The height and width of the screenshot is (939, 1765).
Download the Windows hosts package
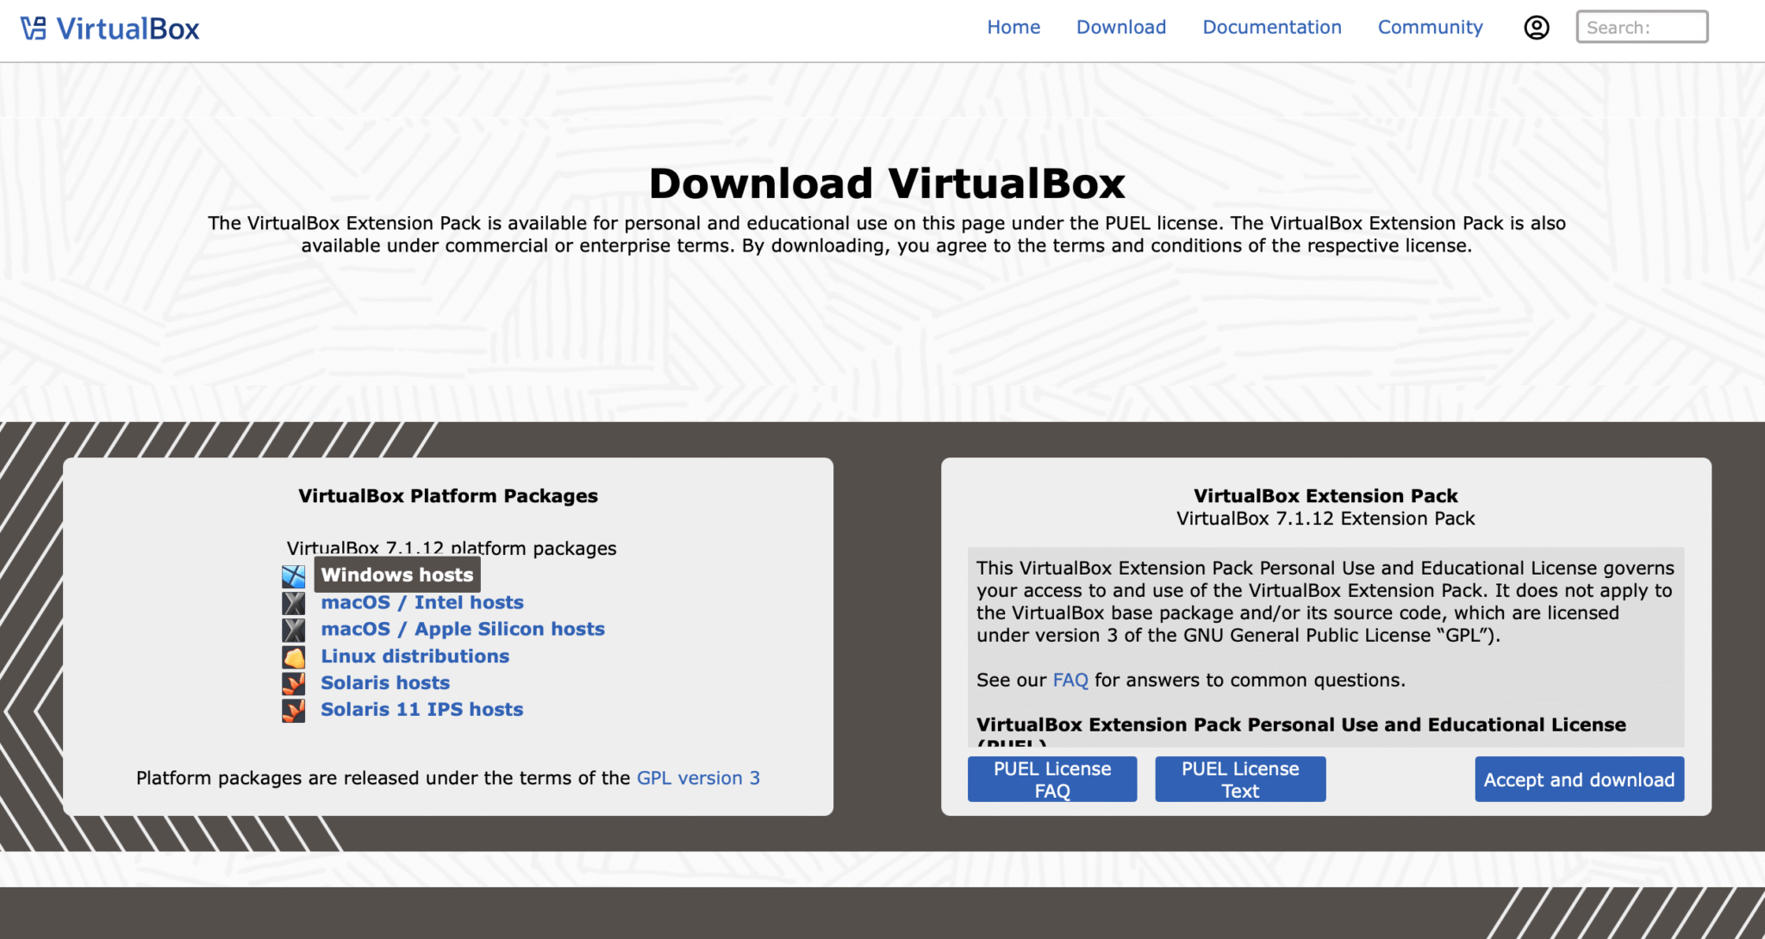(x=397, y=575)
